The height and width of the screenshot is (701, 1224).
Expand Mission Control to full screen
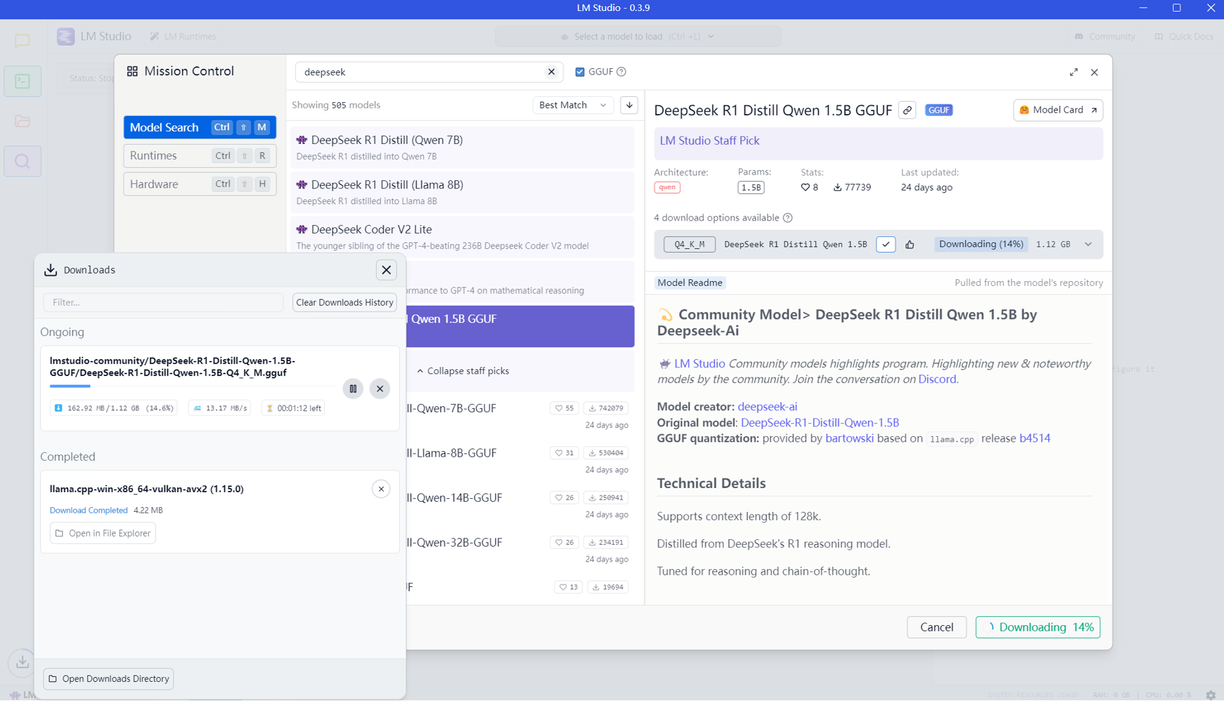[1074, 72]
